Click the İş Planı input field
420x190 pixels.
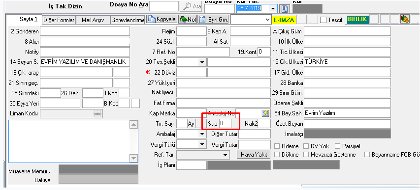[192, 165]
